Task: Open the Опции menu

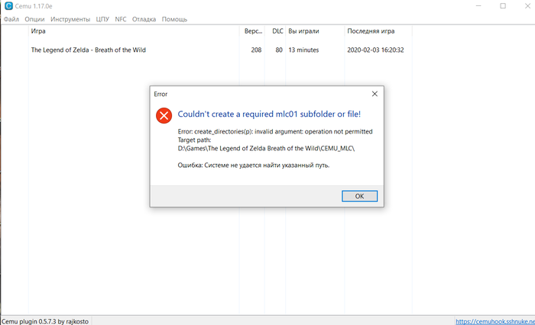Action: (34, 18)
